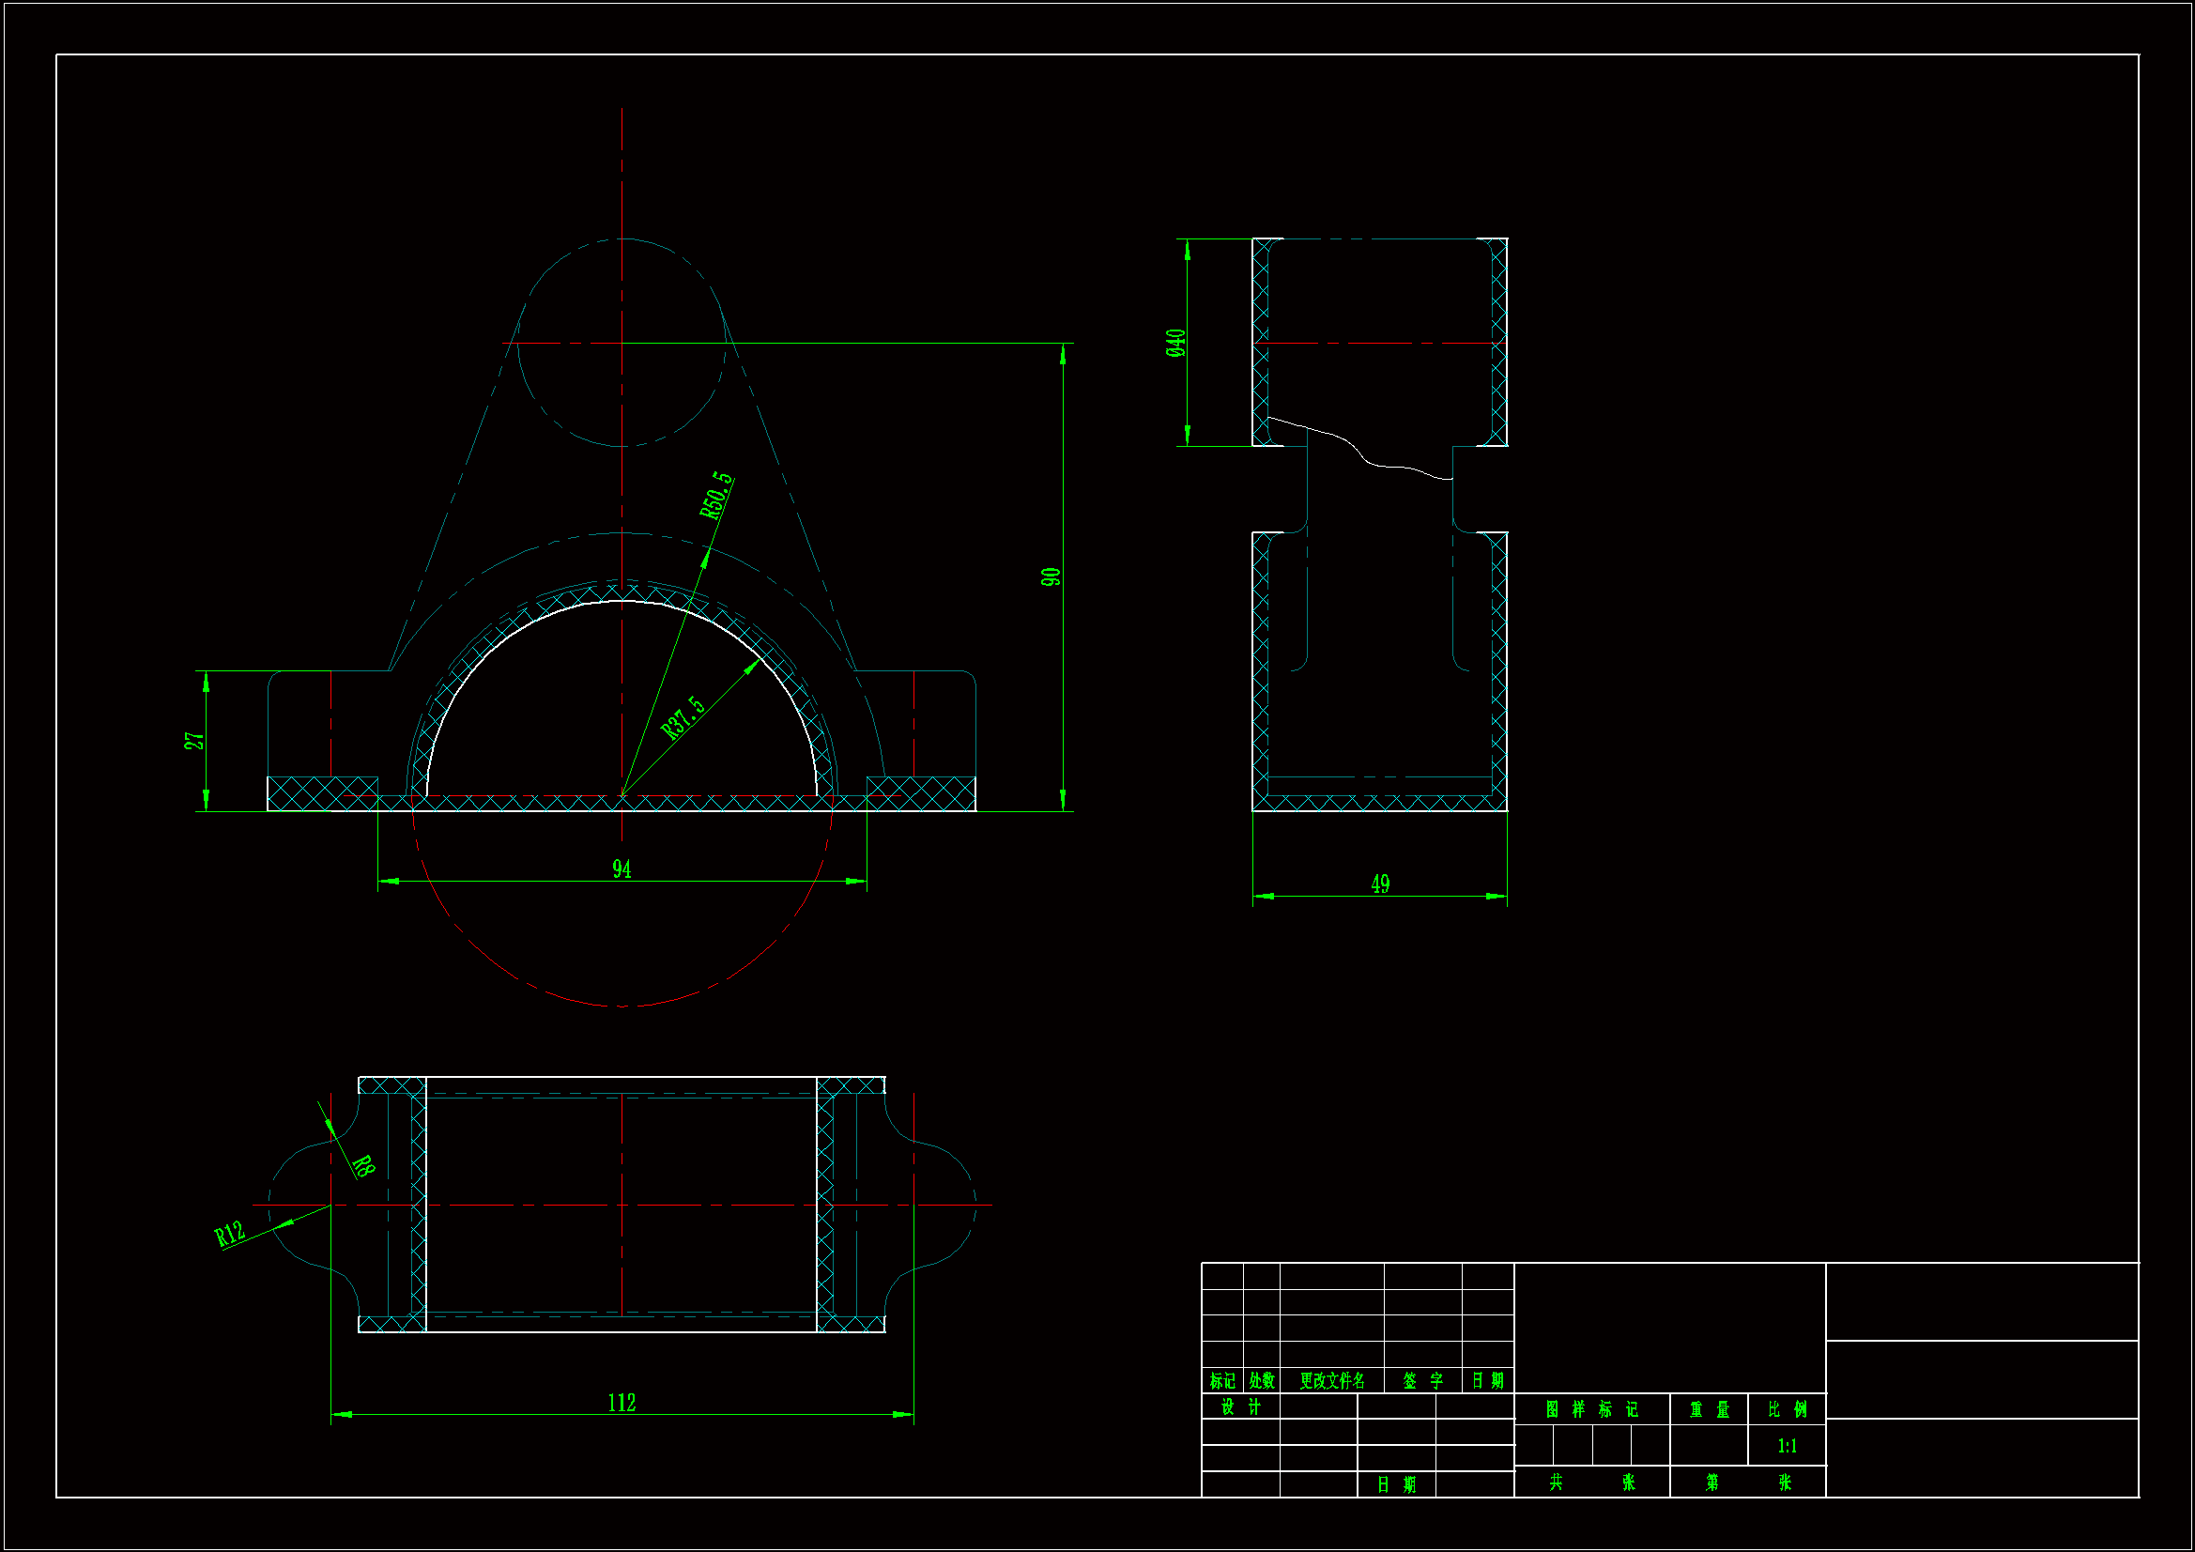Screen dimensions: 2195x1552
Task: Select the 共 张 sheet count cell
Action: click(x=1590, y=1483)
